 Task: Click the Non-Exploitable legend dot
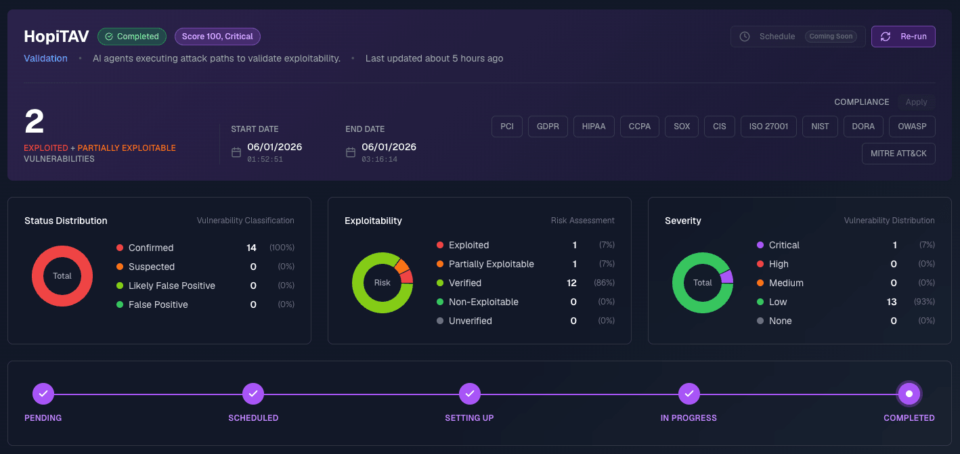point(440,302)
